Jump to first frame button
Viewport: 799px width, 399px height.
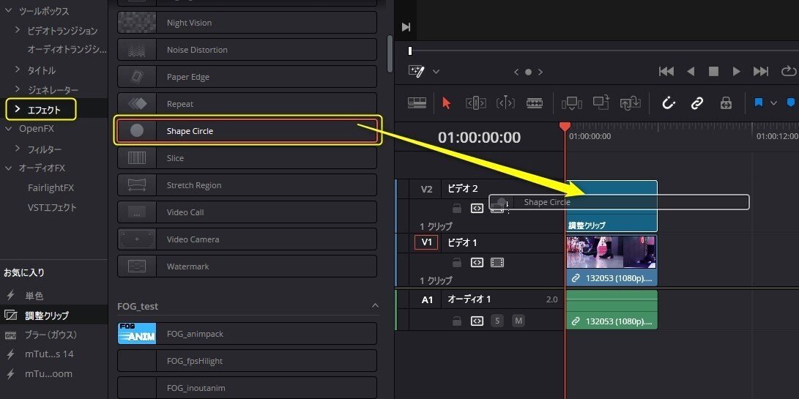pyautogui.click(x=666, y=72)
